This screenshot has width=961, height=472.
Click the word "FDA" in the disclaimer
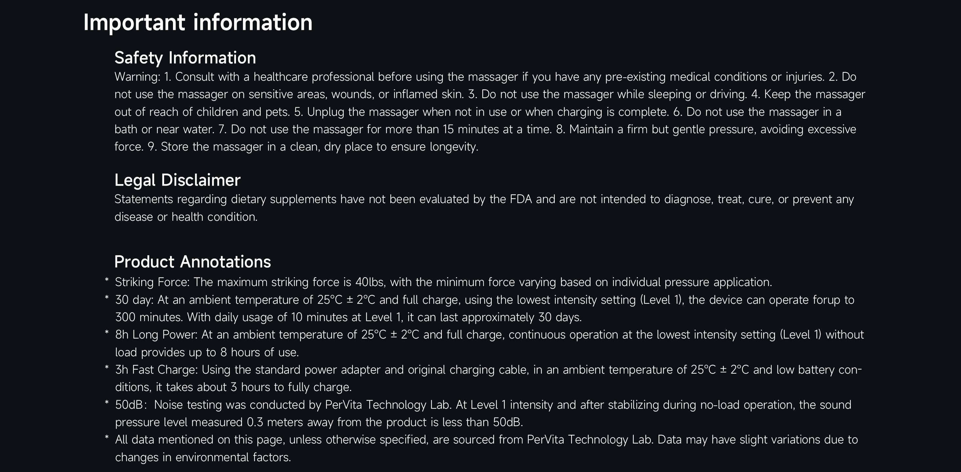[x=521, y=199]
